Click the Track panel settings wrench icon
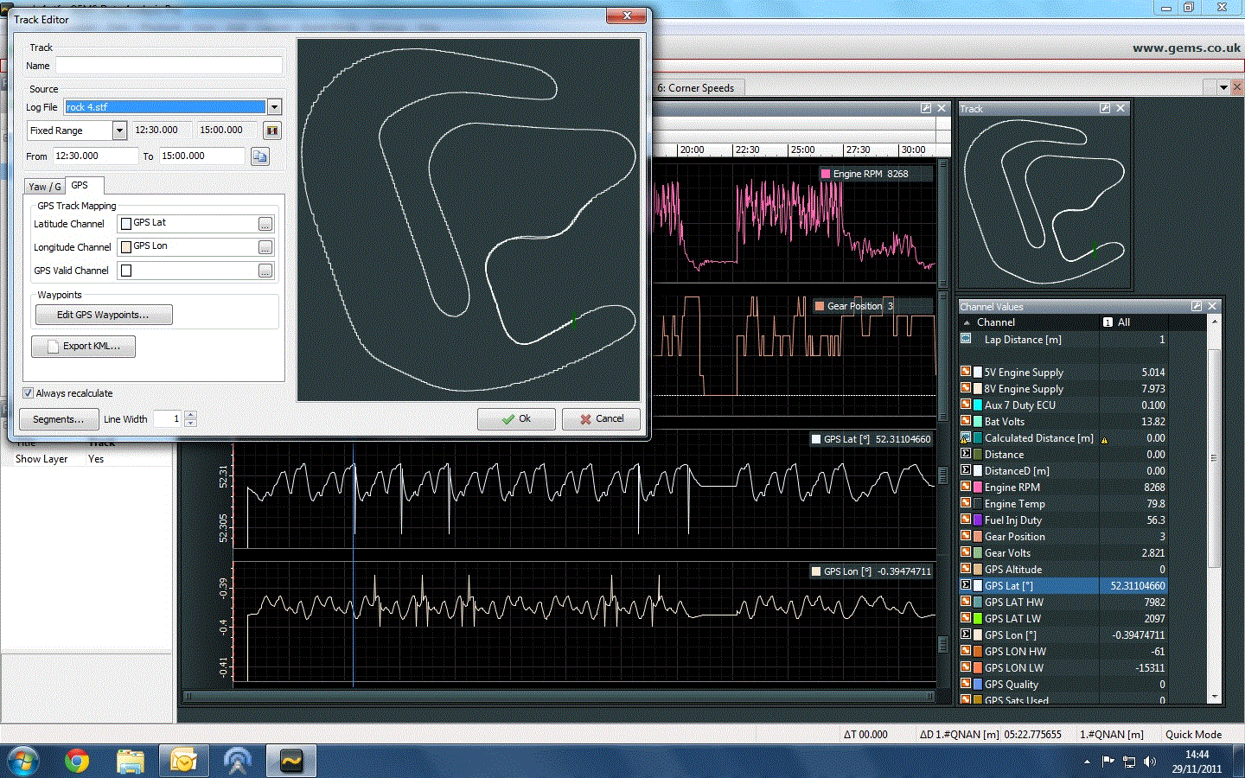 pyautogui.click(x=1104, y=108)
